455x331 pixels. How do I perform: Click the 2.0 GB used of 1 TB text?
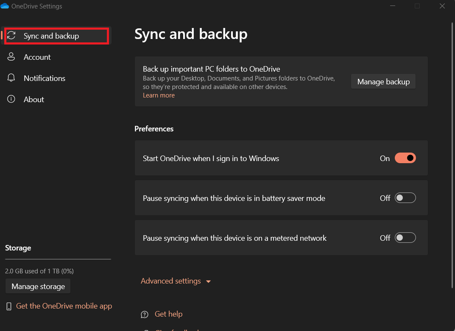tap(39, 271)
